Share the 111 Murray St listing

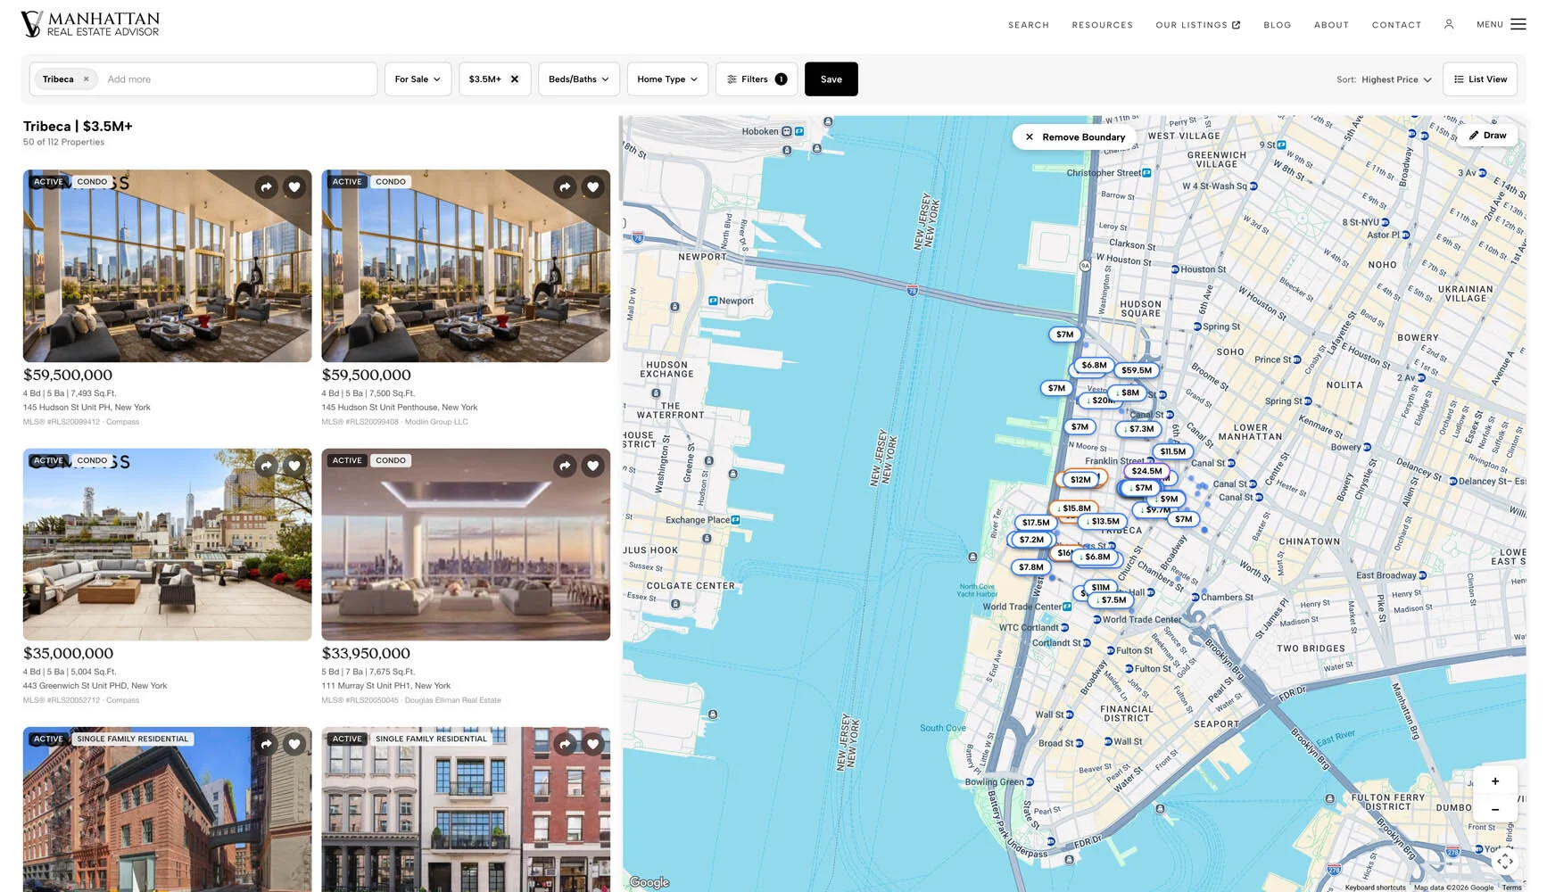click(x=565, y=466)
